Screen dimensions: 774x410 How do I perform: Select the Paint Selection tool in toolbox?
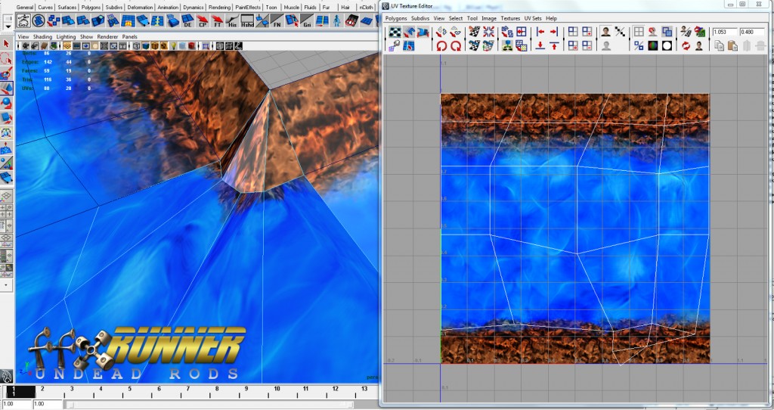click(6, 73)
